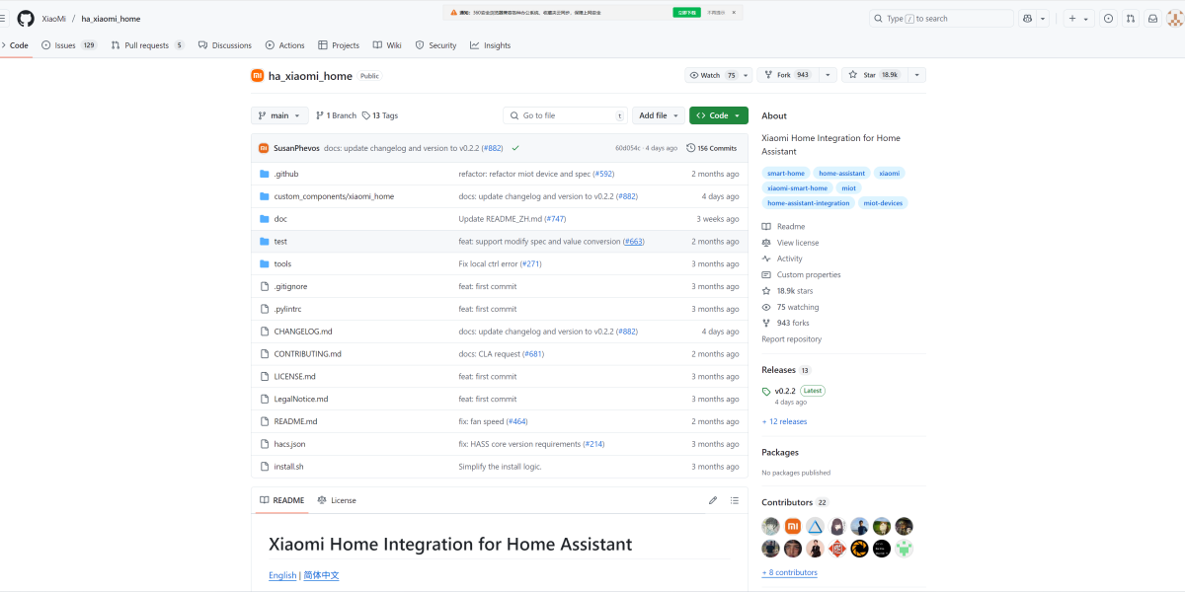Expand the Add file dropdown

659,115
